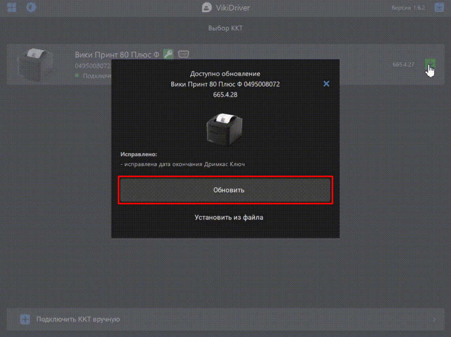Select Подключить ККТ вручную label
451x337 pixels.
coord(78,319)
